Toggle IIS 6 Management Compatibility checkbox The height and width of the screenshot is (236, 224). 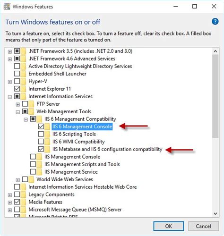(x=33, y=119)
